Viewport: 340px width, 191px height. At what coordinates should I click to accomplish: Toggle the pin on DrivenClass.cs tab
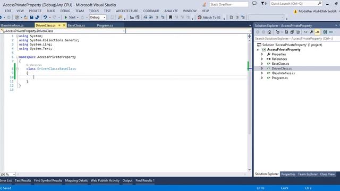pos(59,25)
